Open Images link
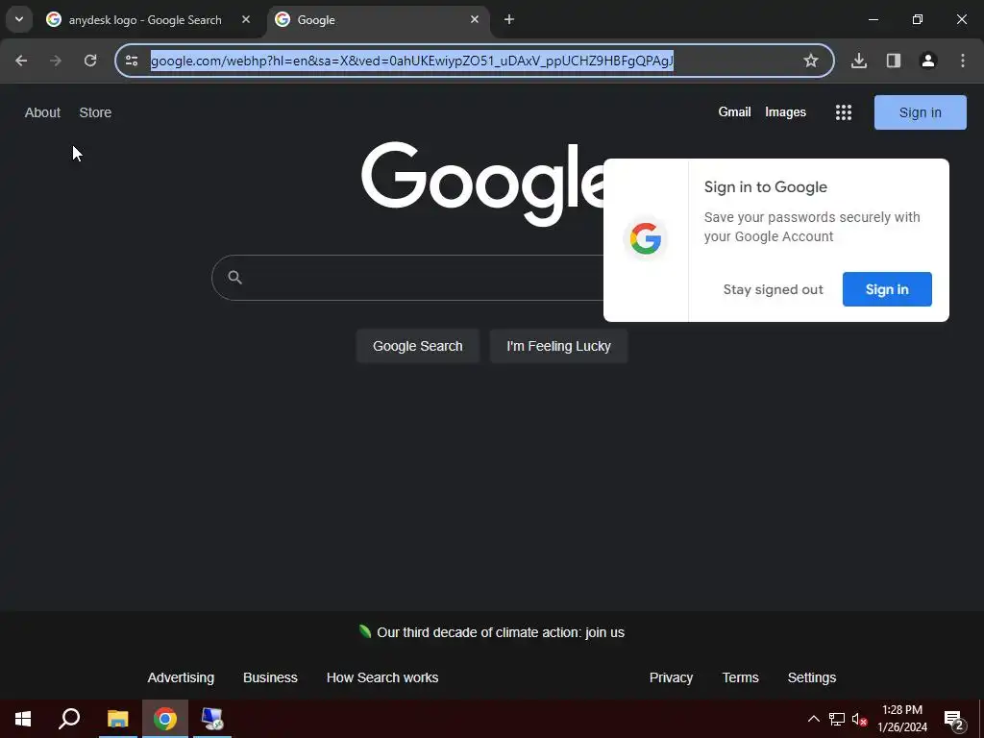The height and width of the screenshot is (738, 984). (x=786, y=112)
